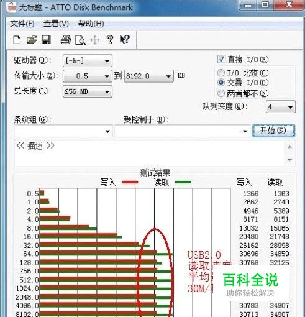Click description box scroll up arrow
The height and width of the screenshot is (317, 305).
click(289, 147)
